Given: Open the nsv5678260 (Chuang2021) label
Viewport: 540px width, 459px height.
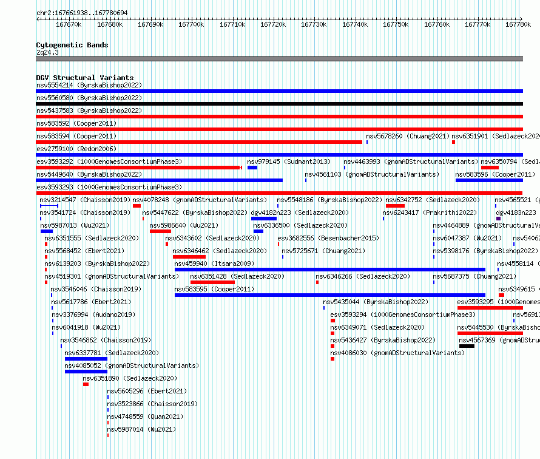Looking at the screenshot, I should [x=408, y=136].
